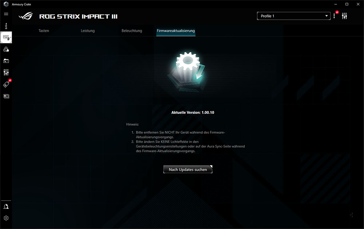This screenshot has width=364, height=229.
Task: Click the Hinweis: label
Action: 132,124
